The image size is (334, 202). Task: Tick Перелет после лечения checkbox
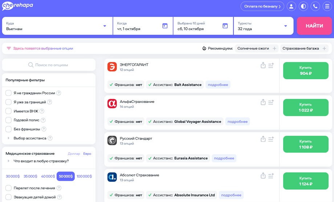click(x=8, y=188)
